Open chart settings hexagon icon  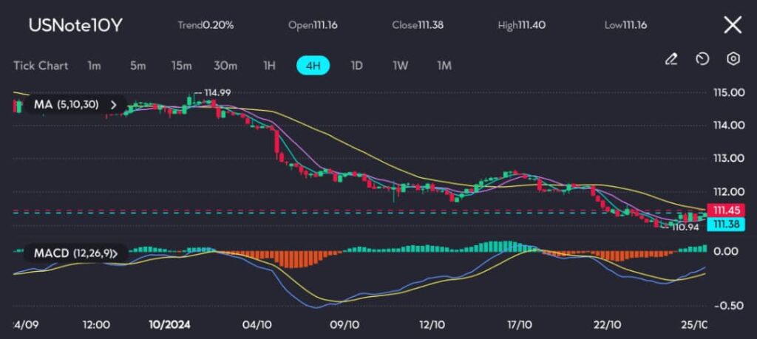[733, 59]
